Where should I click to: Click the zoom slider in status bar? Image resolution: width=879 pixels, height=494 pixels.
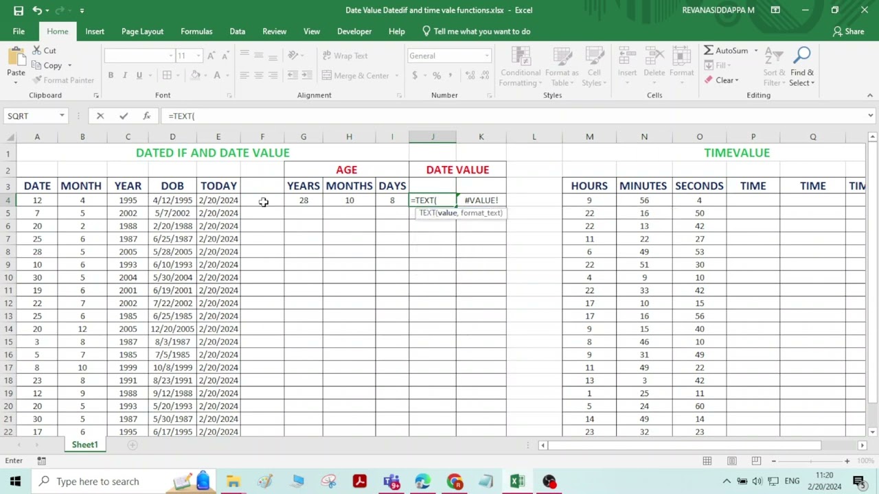point(810,461)
